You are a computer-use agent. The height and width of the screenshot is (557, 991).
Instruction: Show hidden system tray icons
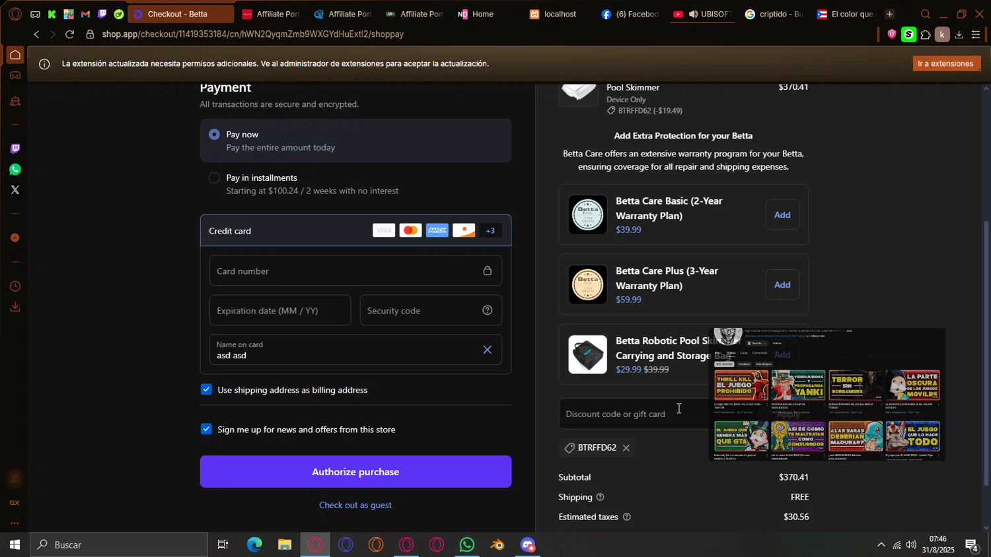(x=881, y=545)
